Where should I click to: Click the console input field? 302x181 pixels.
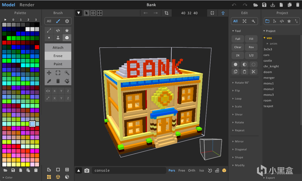(129, 170)
